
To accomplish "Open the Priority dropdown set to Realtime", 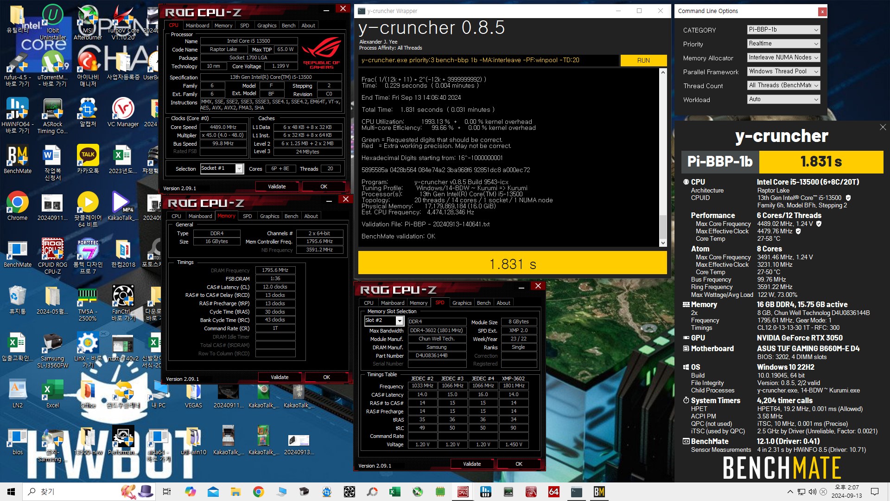I will coord(783,44).
